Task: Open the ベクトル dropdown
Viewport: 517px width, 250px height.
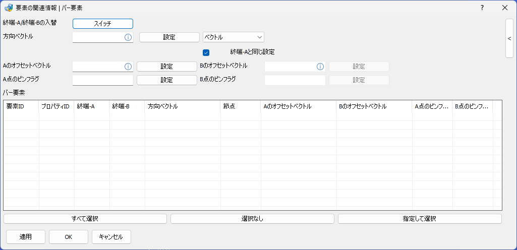Action: pos(234,37)
